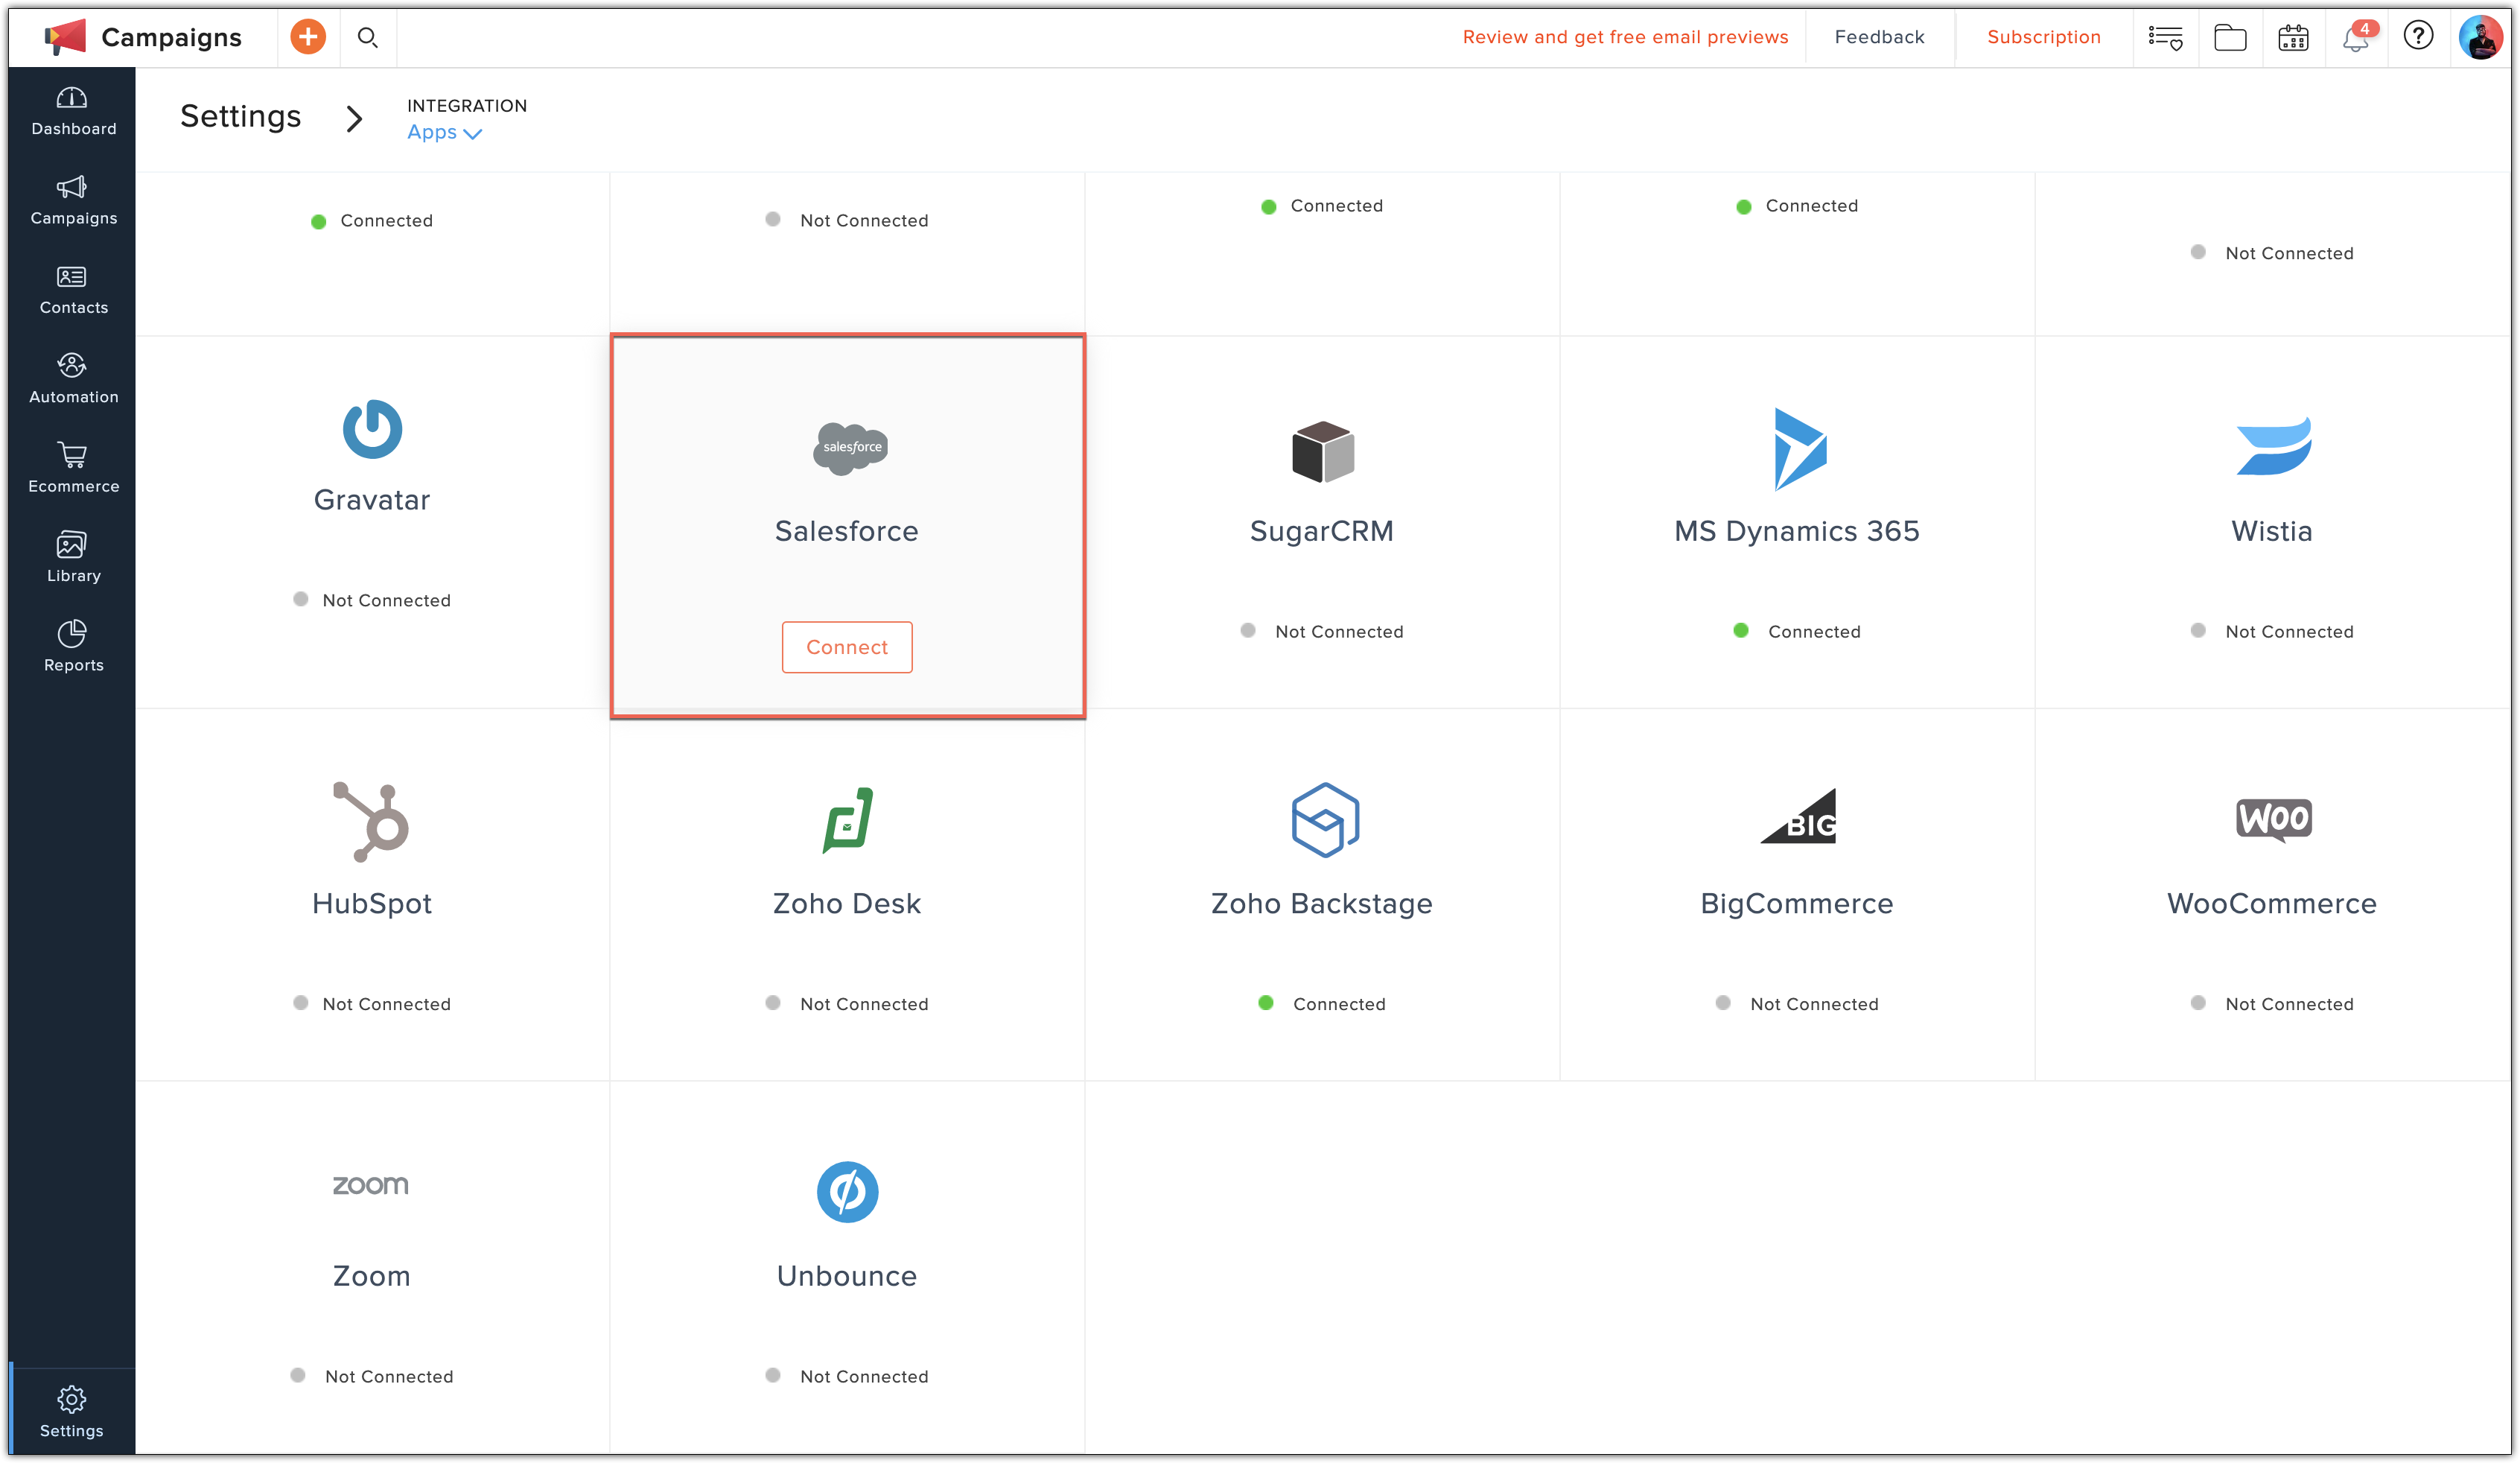Click the Feedback link
The height and width of the screenshot is (1463, 2520).
tap(1879, 37)
